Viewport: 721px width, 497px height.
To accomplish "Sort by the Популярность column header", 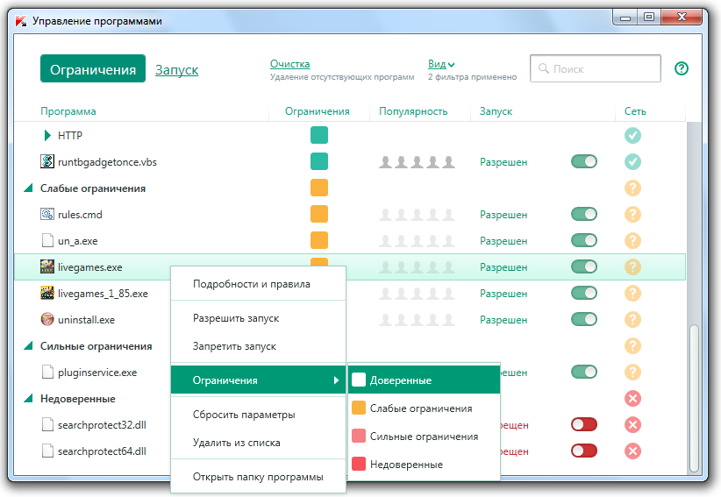I will 413,111.
